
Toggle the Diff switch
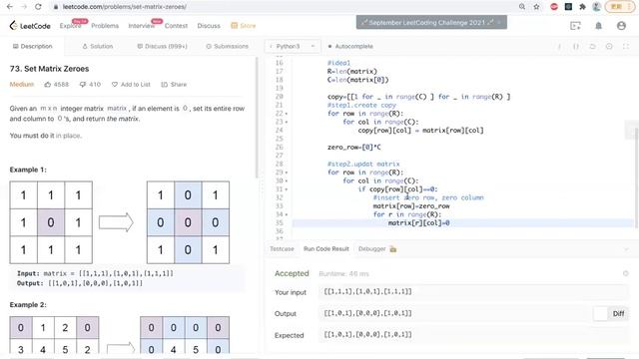(x=601, y=314)
